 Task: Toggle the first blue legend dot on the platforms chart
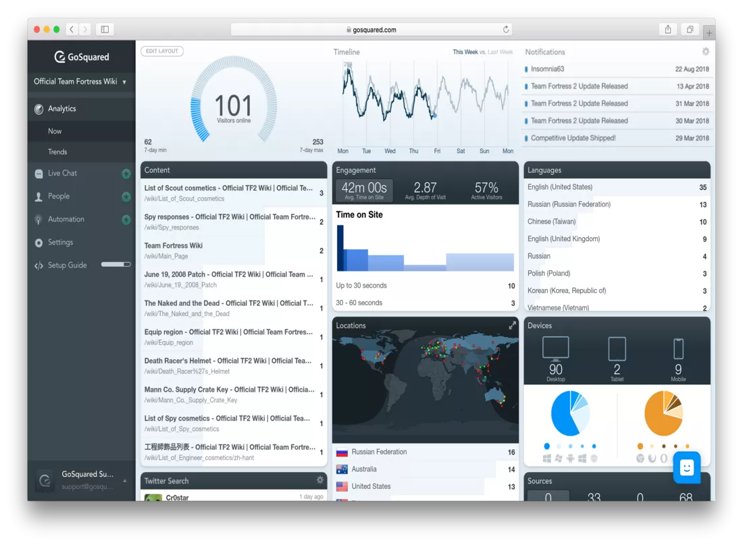coord(547,446)
